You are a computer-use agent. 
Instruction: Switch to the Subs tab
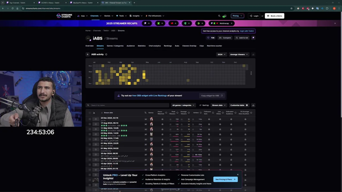click(177, 46)
